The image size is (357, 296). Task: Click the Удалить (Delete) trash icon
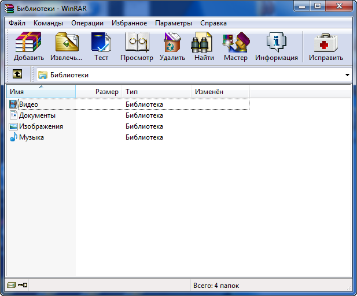tap(172, 46)
